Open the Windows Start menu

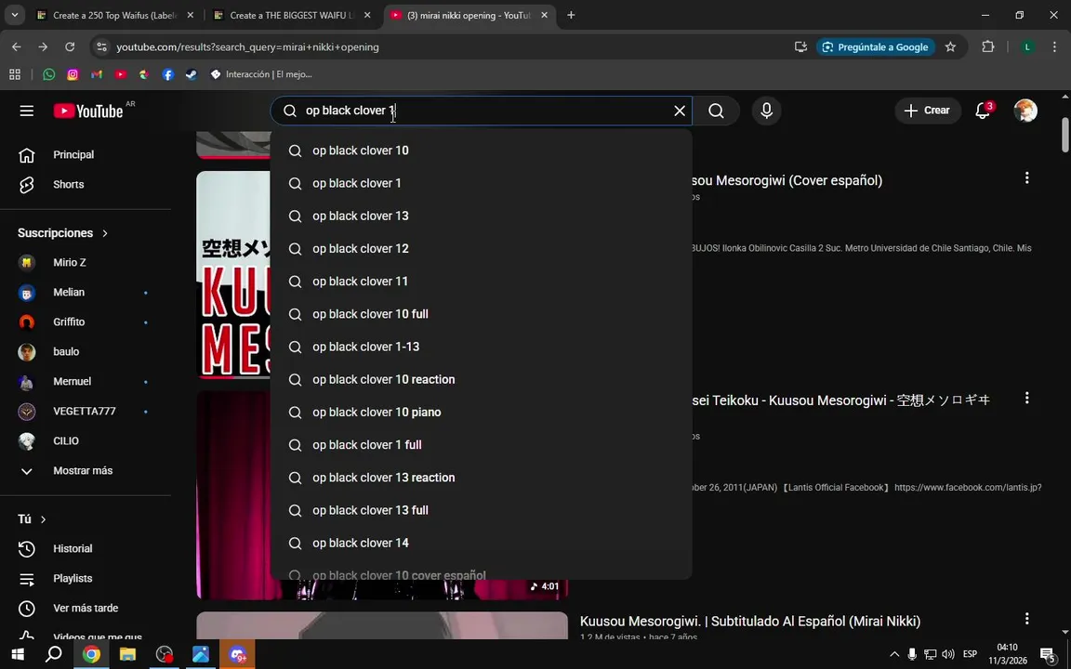tap(19, 655)
